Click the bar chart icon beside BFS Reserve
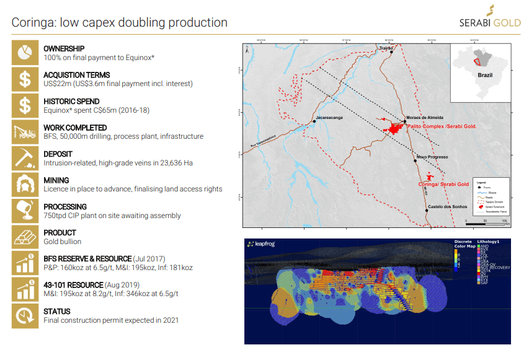 pos(25,263)
